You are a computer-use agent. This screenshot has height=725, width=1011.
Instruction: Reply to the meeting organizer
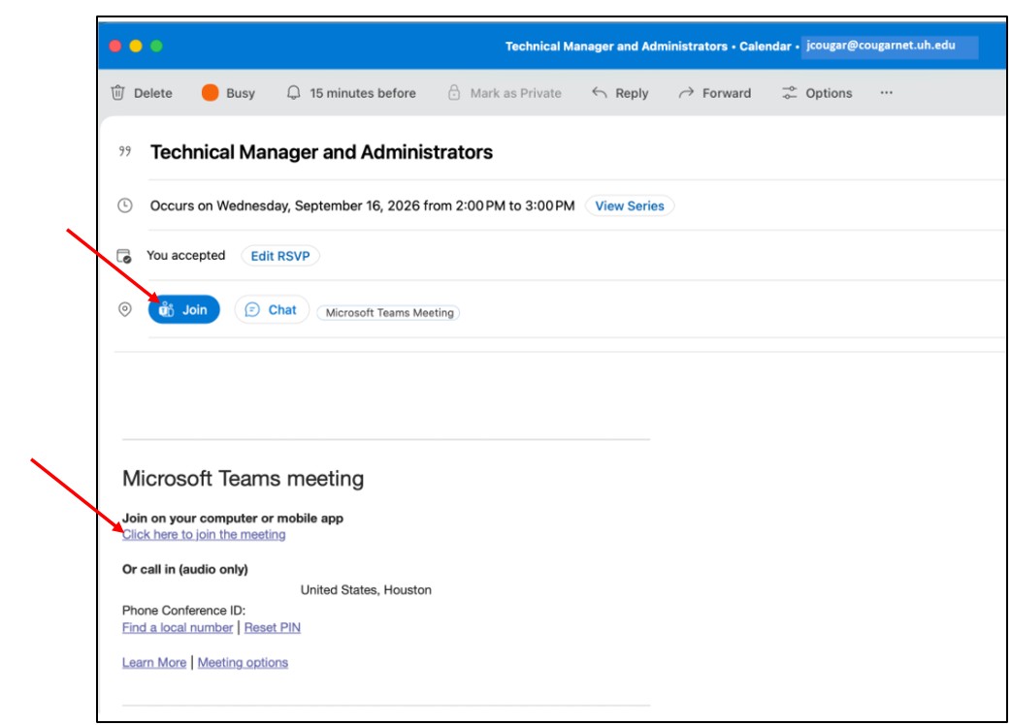click(620, 93)
